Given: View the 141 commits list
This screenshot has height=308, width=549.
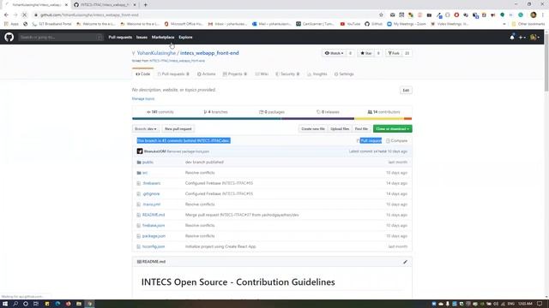Looking at the screenshot, I should [x=160, y=112].
